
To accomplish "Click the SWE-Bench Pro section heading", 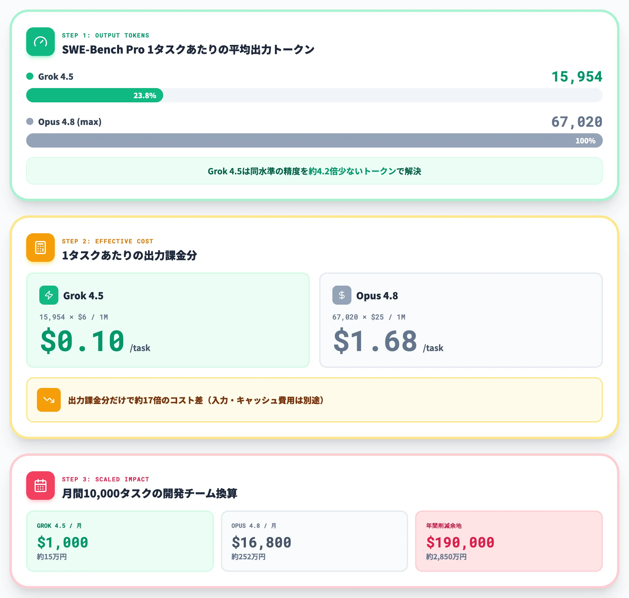I will pos(188,49).
